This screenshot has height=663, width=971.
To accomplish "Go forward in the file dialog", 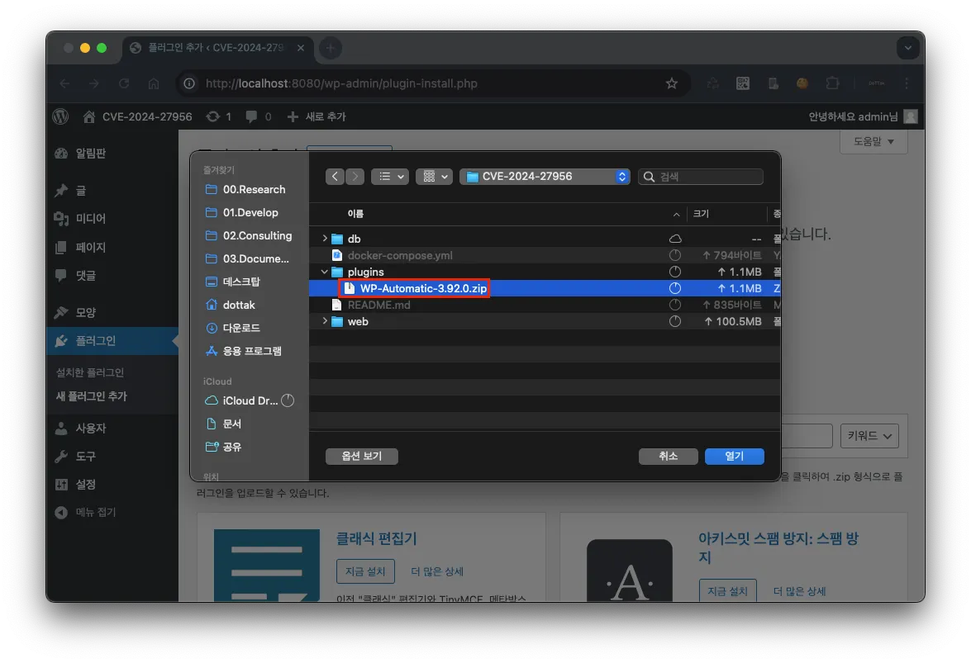I will pyautogui.click(x=355, y=176).
